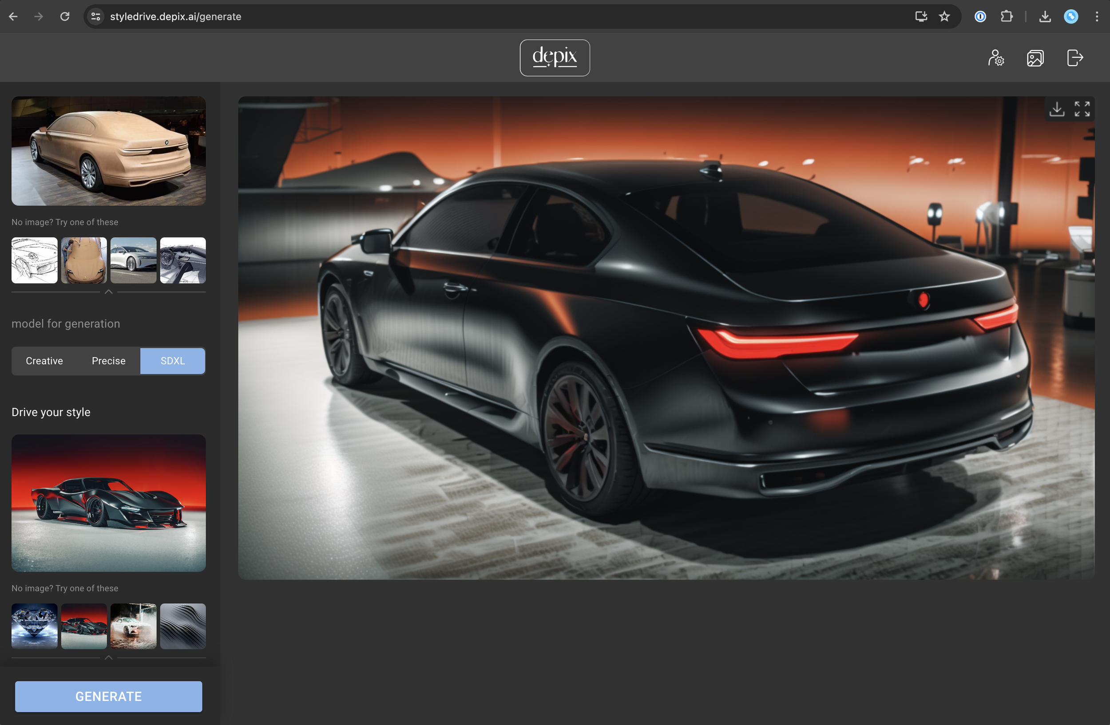
Task: Click the logout icon in header
Action: [x=1074, y=58]
